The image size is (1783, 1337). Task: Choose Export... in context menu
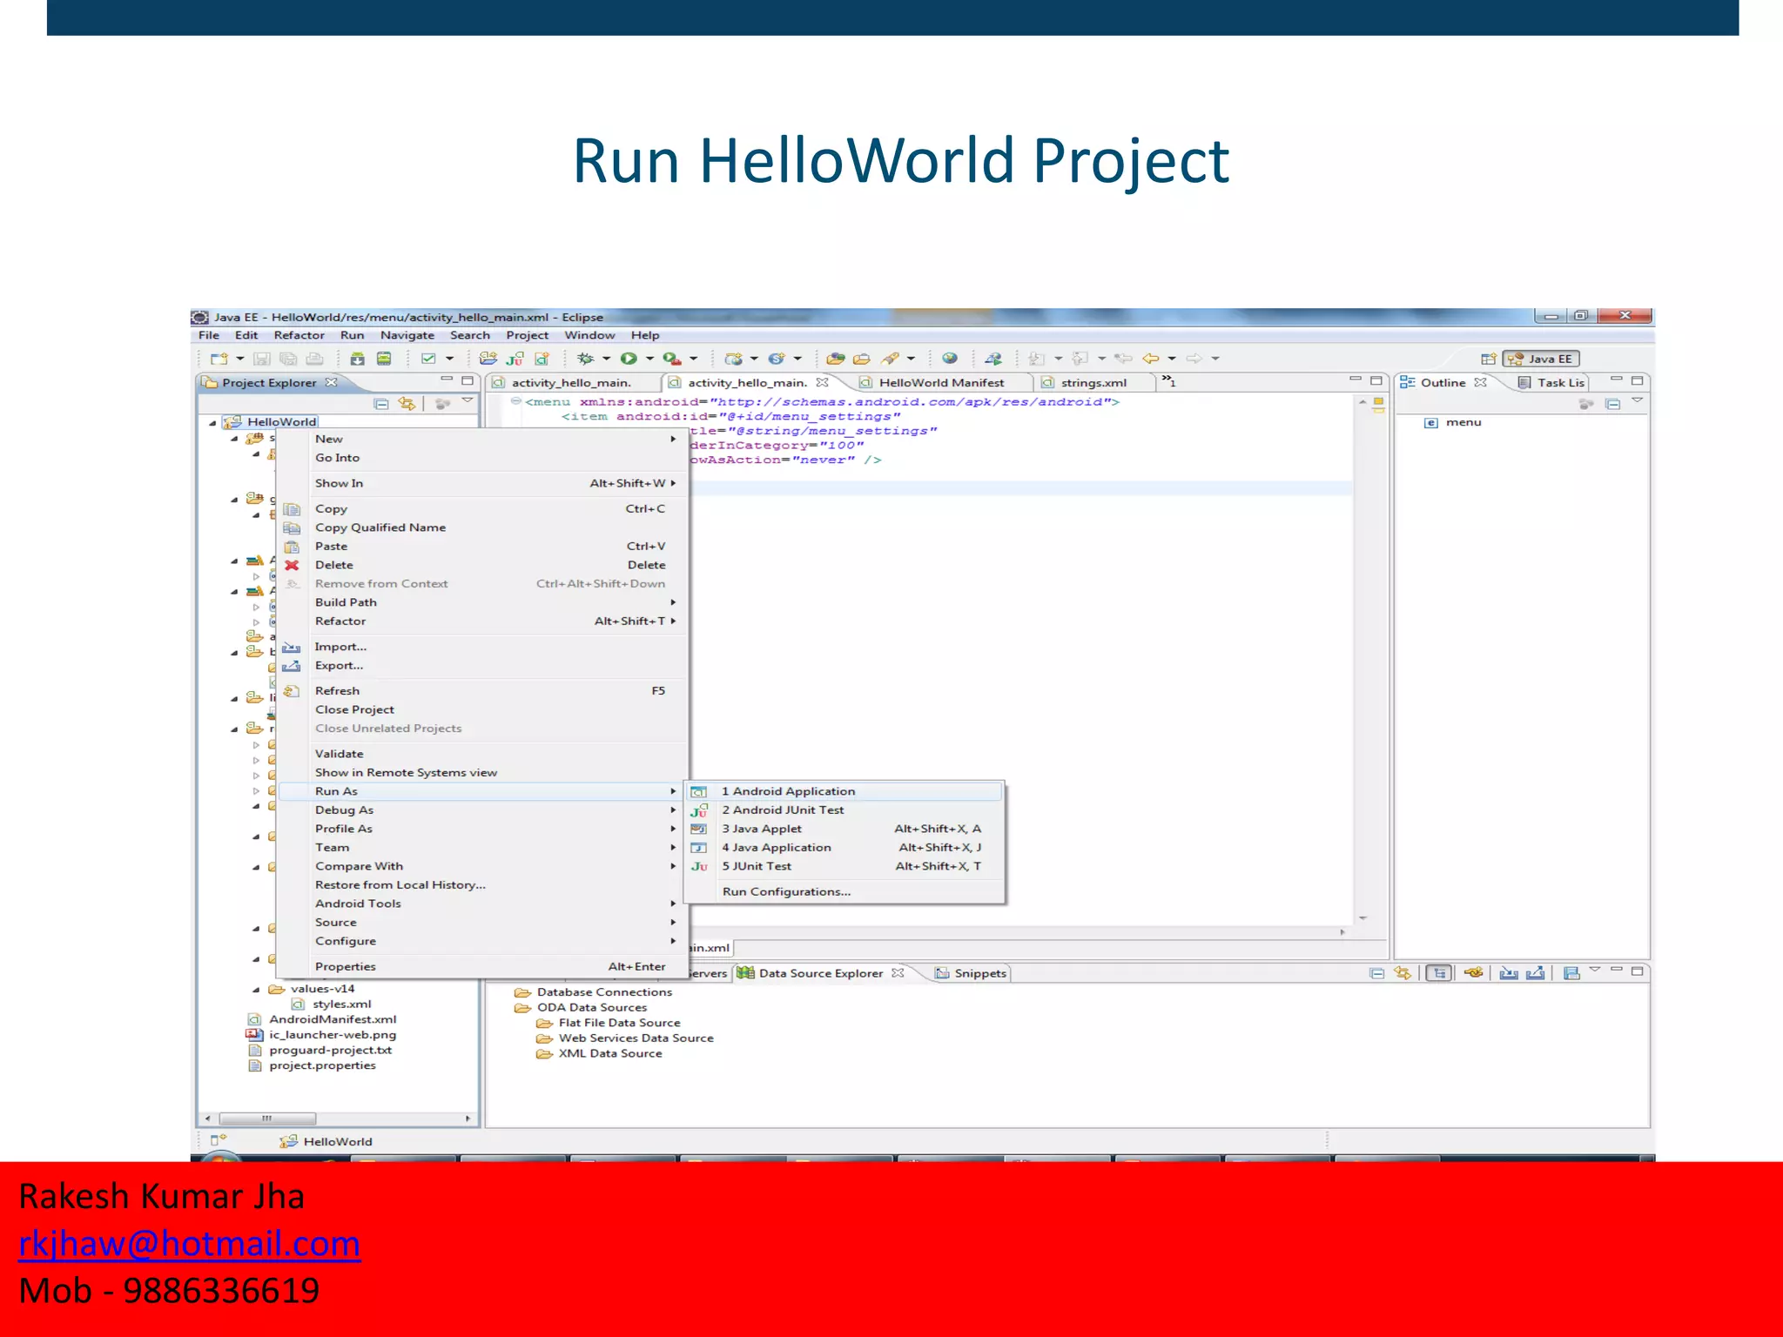point(482,666)
